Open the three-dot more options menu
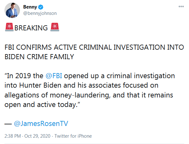The height and width of the screenshot is (144, 189). [x=181, y=6]
